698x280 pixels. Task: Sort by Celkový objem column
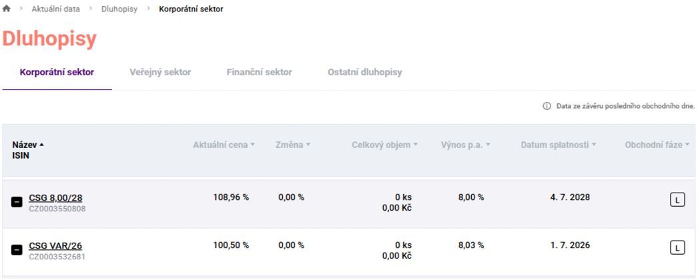pos(384,145)
